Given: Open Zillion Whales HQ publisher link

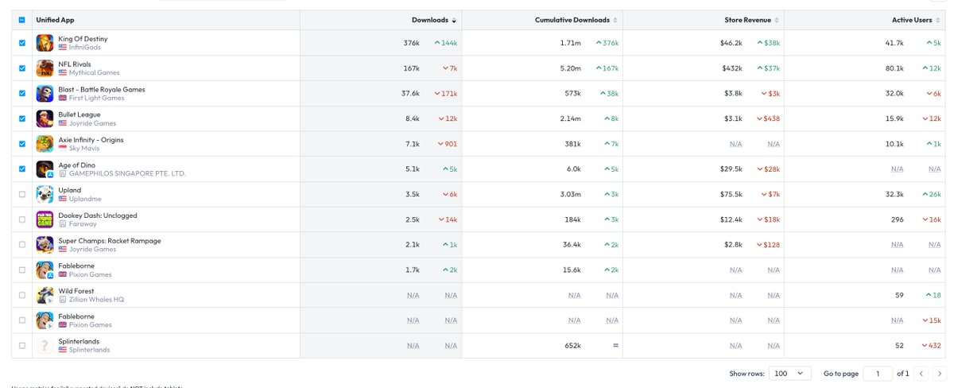Looking at the screenshot, I should tap(96, 301).
